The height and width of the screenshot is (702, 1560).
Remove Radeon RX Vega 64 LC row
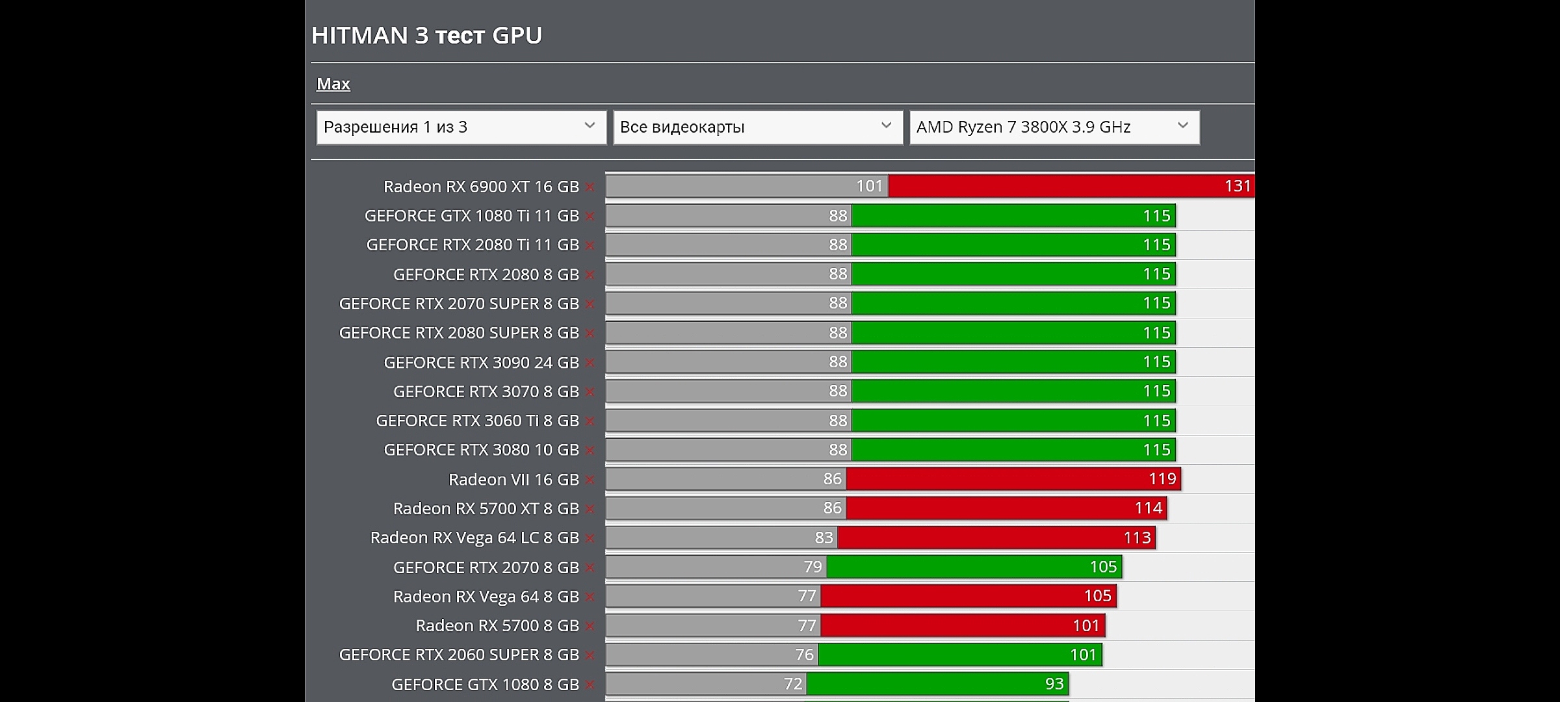590,538
